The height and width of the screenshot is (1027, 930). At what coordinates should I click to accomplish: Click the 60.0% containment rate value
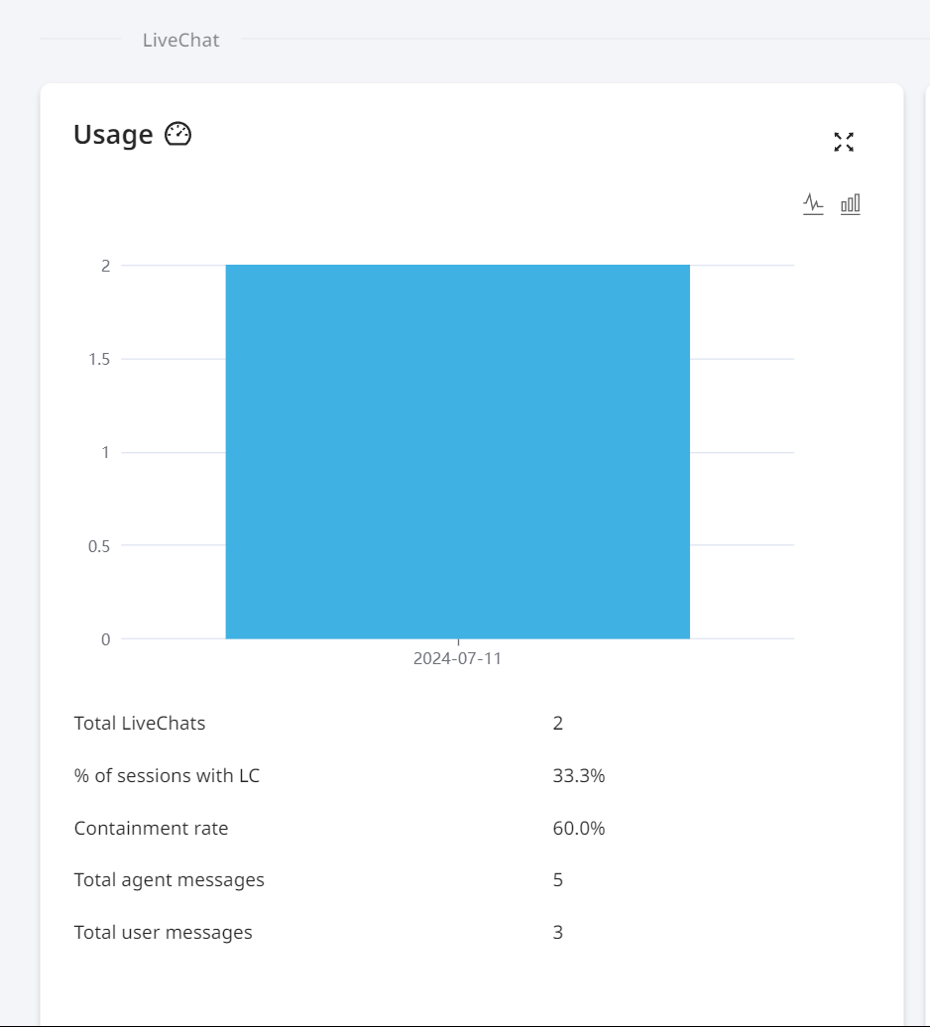click(579, 828)
